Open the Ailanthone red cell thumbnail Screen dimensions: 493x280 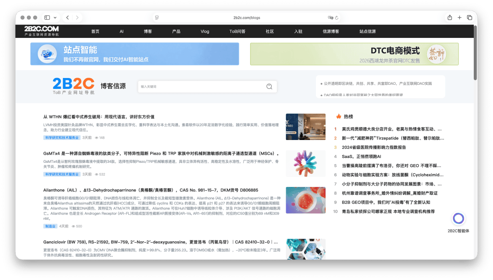(x=305, y=200)
